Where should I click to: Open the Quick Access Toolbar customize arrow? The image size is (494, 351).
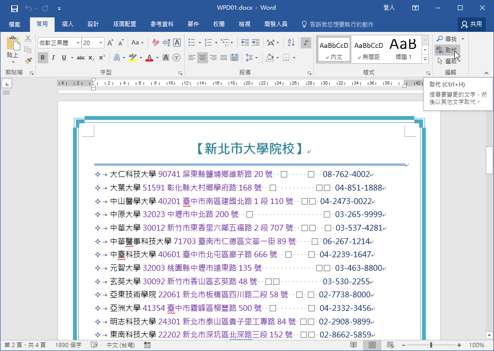click(59, 9)
